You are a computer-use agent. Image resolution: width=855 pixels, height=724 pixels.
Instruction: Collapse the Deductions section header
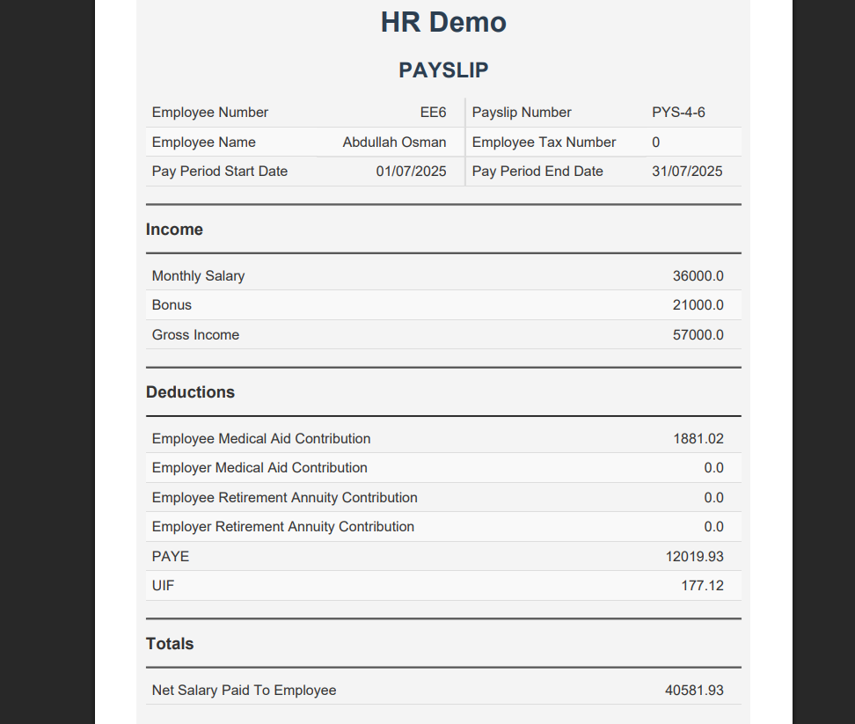point(190,391)
